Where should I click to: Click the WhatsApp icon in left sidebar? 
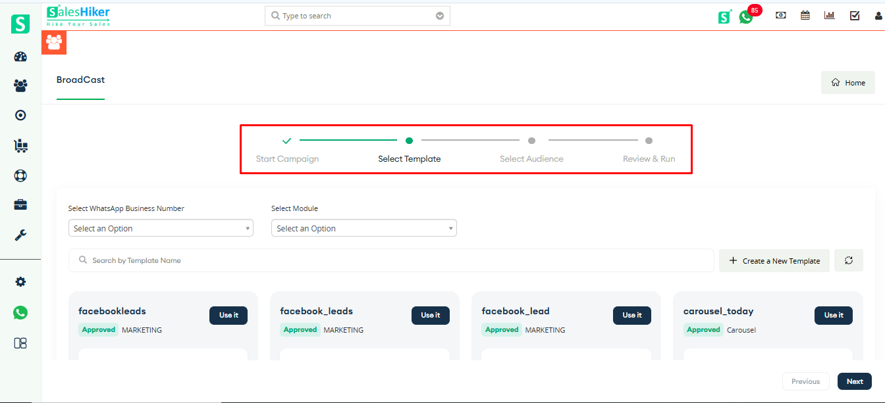pyautogui.click(x=20, y=312)
